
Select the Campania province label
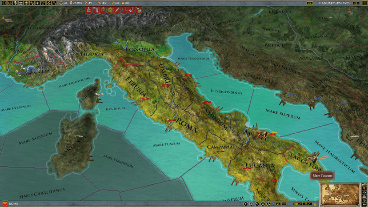220,147
